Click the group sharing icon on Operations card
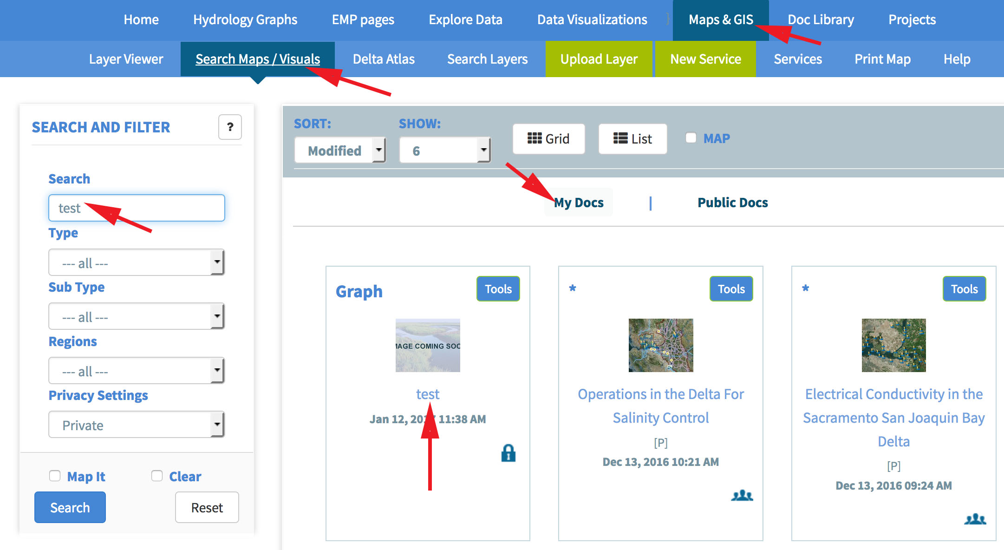 742,495
